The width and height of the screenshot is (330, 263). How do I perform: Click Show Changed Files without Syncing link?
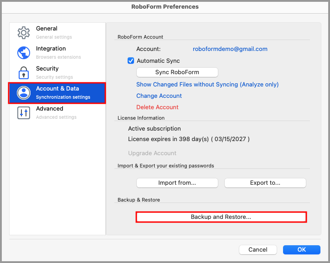207,84
